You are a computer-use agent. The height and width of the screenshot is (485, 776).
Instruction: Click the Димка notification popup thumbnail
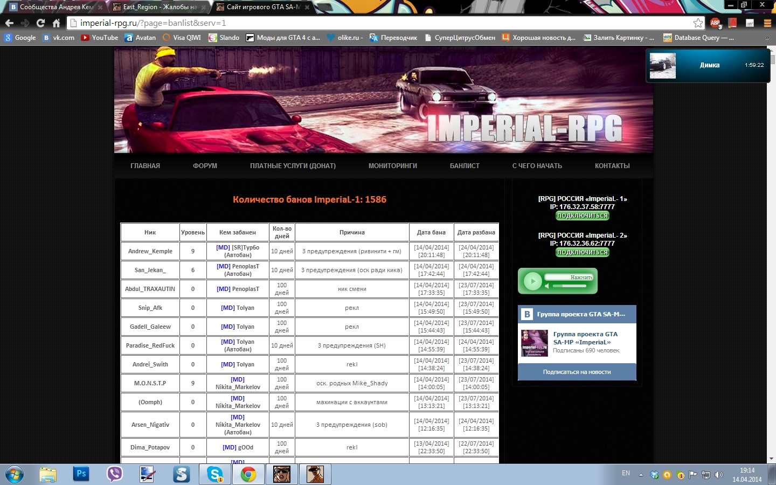662,66
